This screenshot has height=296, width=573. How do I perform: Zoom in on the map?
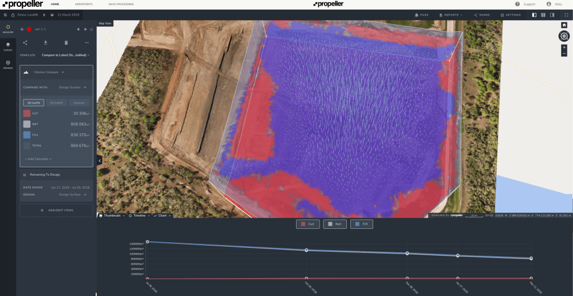[564, 48]
